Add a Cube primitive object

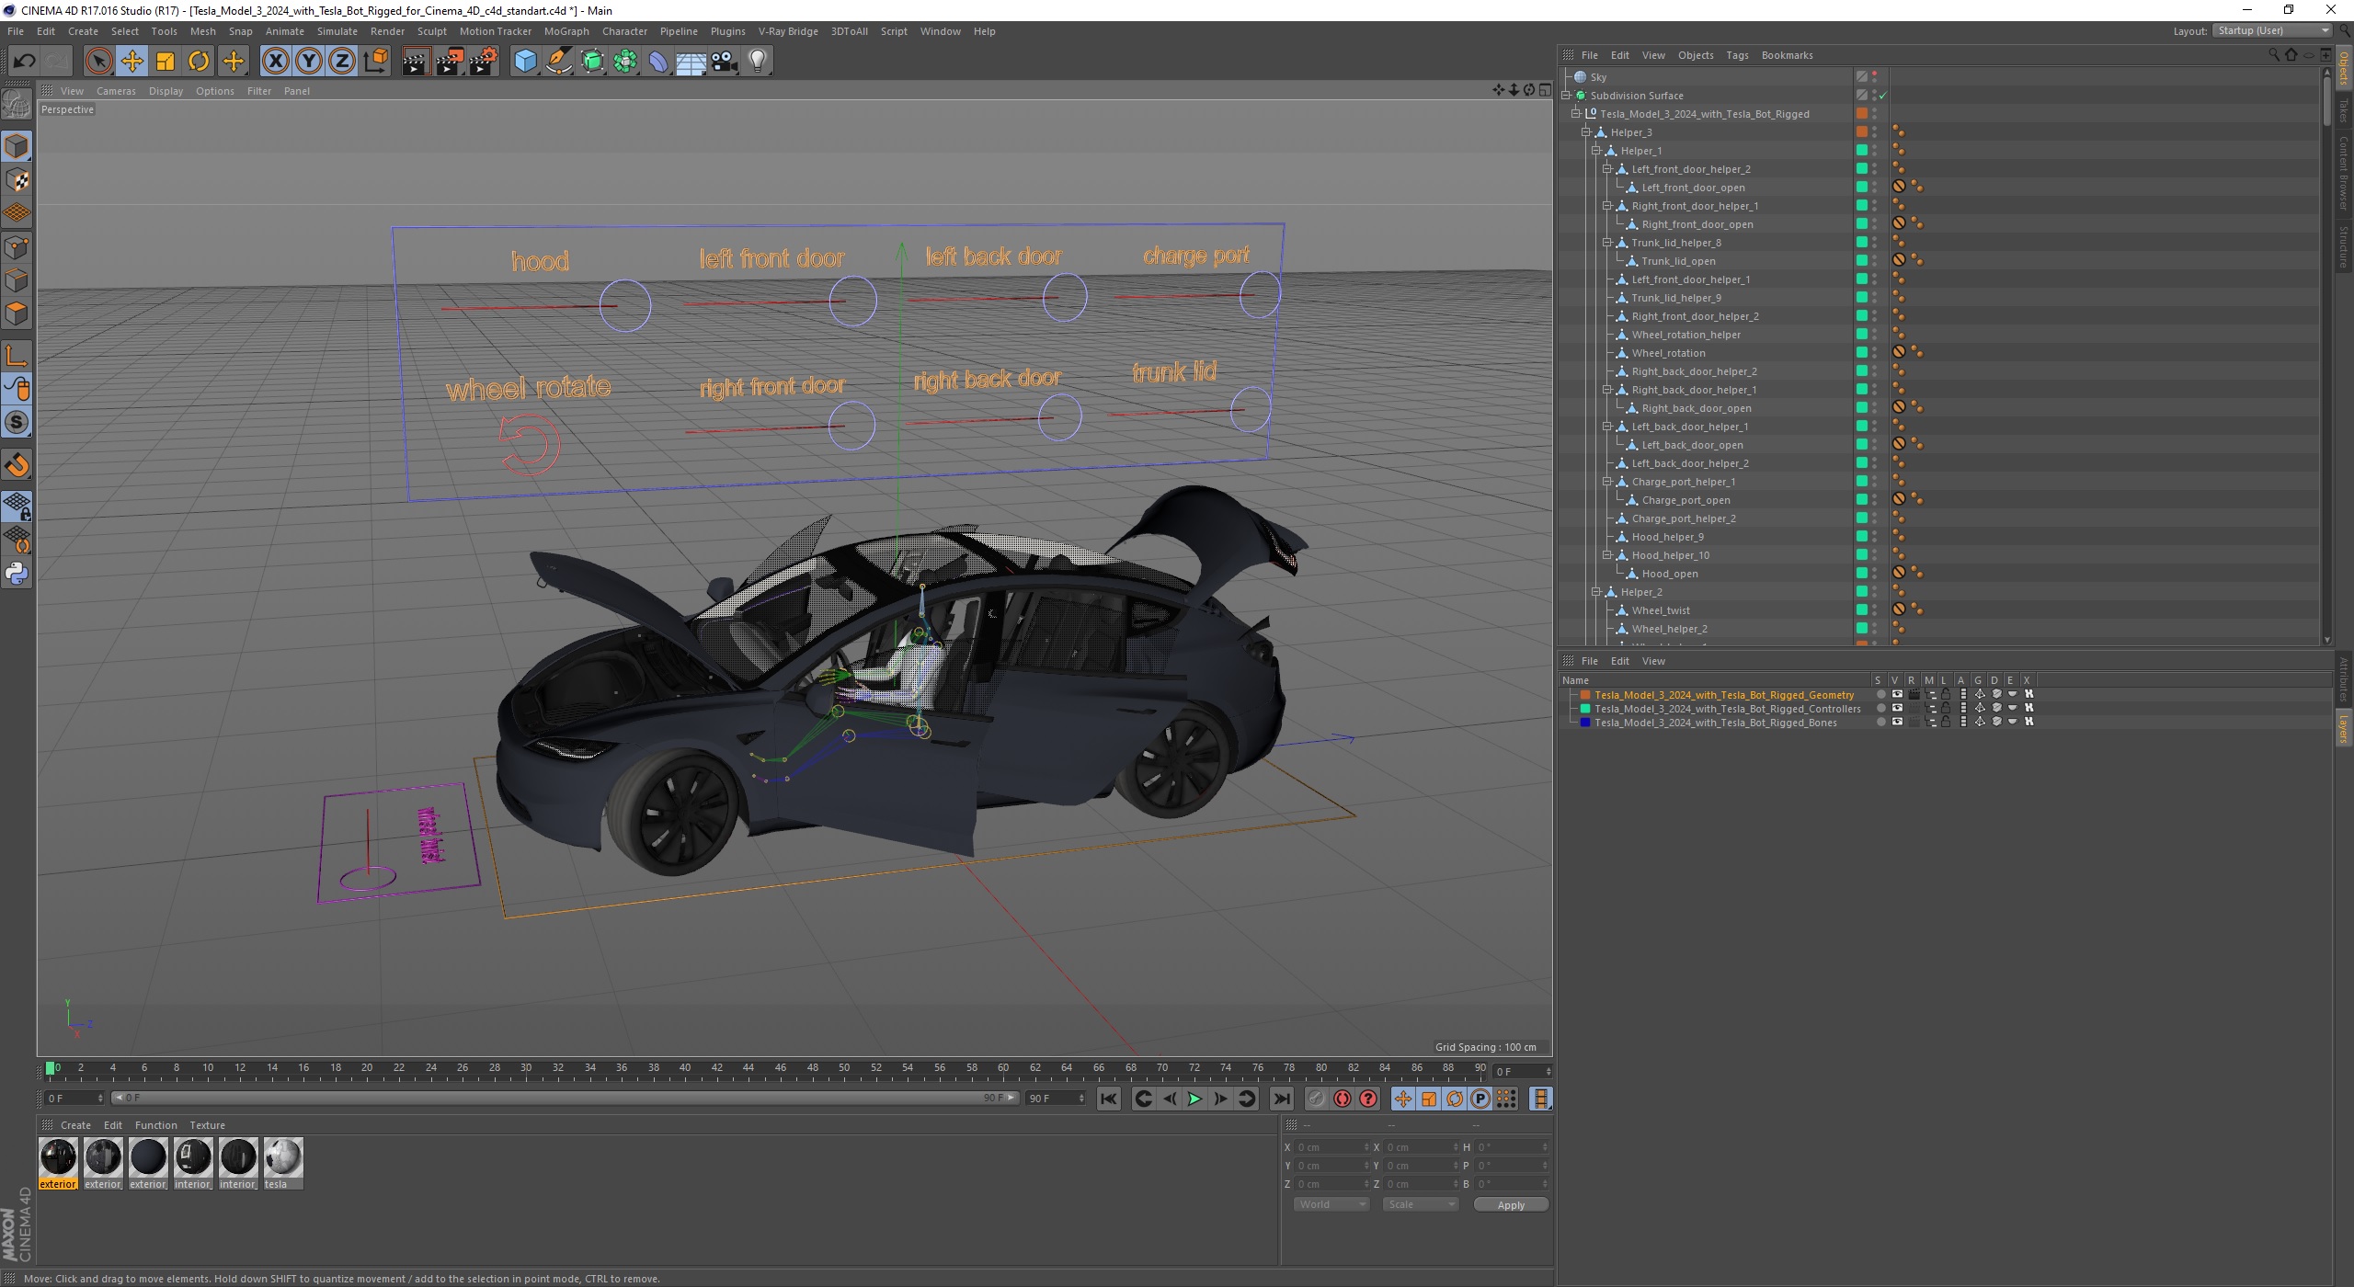coord(525,62)
